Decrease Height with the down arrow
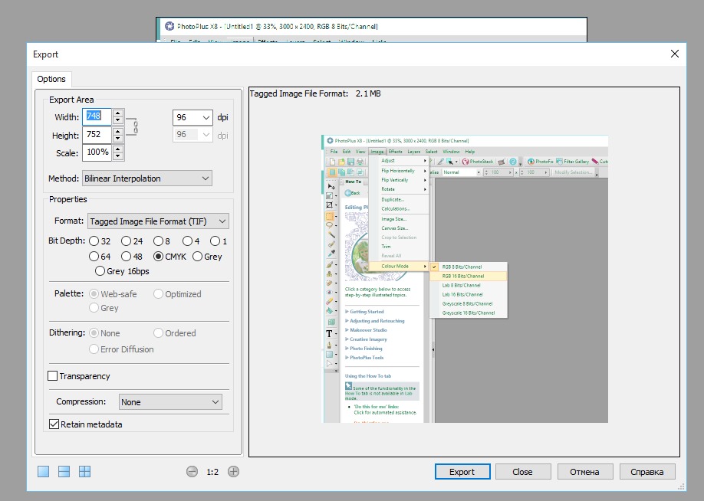This screenshot has width=704, height=501. [118, 138]
